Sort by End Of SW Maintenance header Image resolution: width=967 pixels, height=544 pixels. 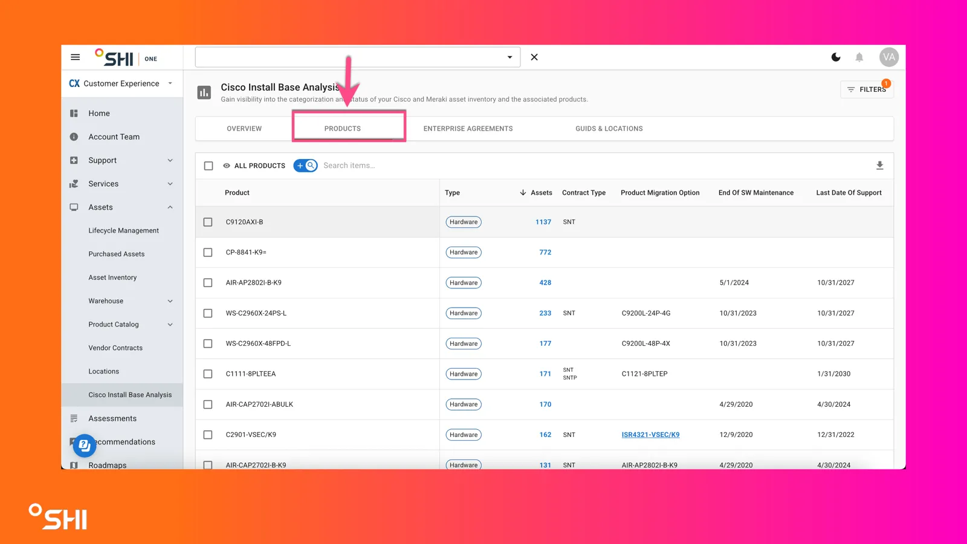tap(756, 193)
